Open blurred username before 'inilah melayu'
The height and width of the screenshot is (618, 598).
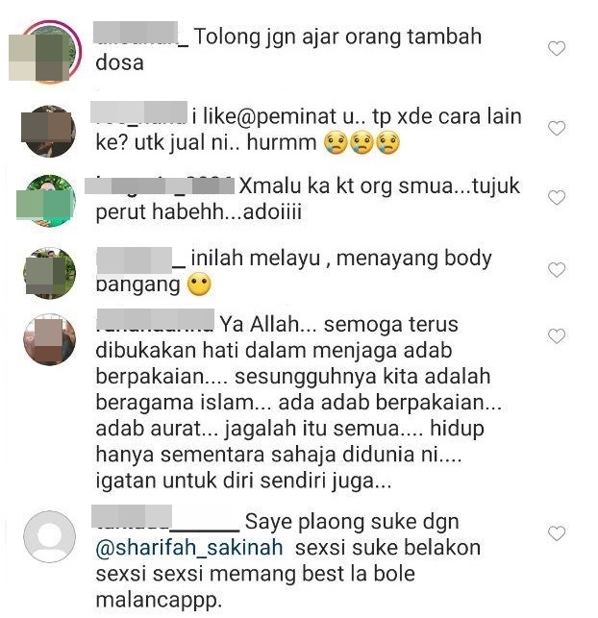tap(140, 260)
